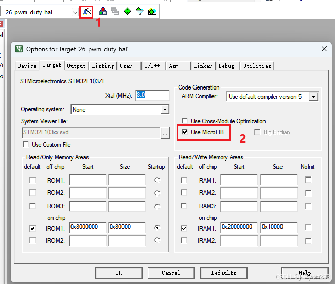Screen dimensions: 335x284
Task: Click the Cancel button
Action: (x=171, y=273)
